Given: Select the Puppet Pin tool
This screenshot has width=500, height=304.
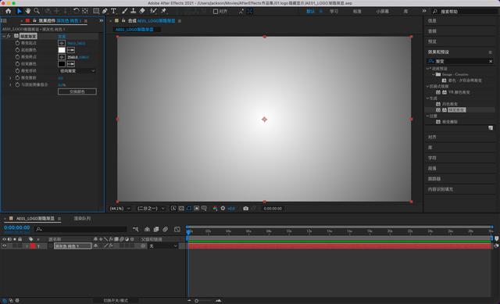Looking at the screenshot, I should pos(164,11).
